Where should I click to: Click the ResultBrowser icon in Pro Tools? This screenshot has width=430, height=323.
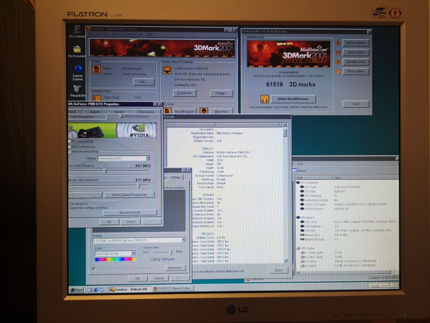[x=167, y=111]
